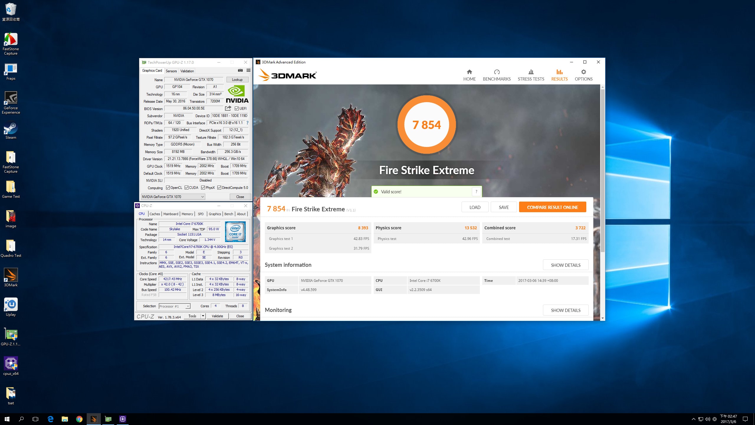This screenshot has width=755, height=425.
Task: Open the CPU-Z Graphics tab
Action: (215, 214)
